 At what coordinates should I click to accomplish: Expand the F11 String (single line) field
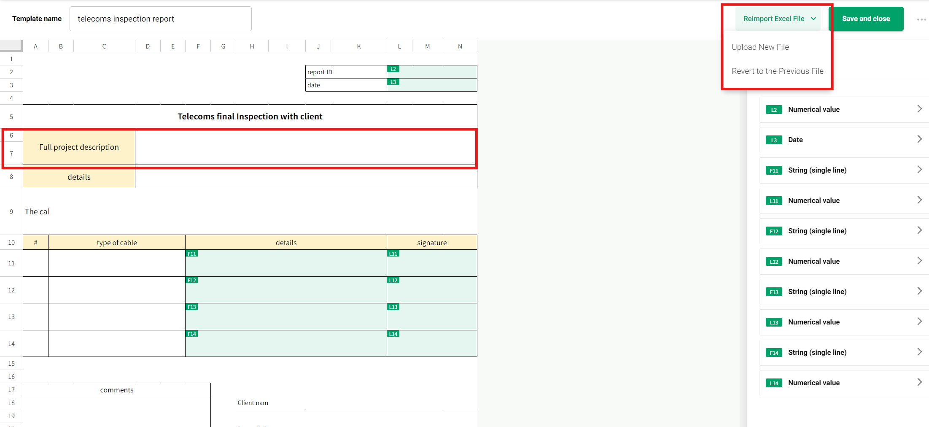click(843, 170)
